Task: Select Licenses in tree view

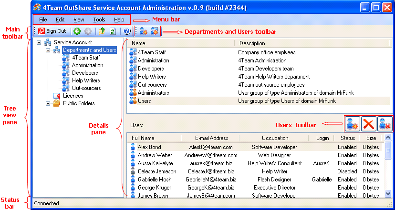Action: tap(73, 96)
